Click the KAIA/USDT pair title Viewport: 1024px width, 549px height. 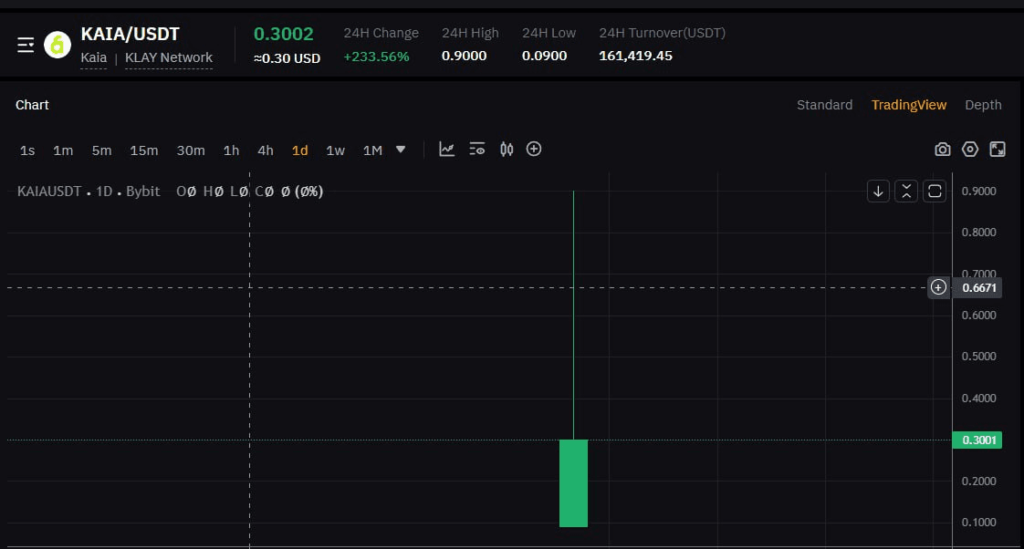[x=130, y=34]
